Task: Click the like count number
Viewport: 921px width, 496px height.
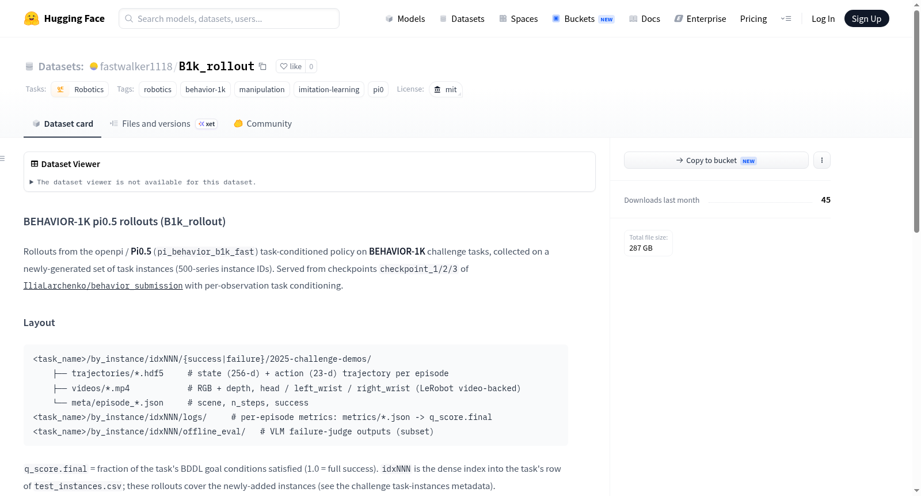Action: click(x=311, y=66)
